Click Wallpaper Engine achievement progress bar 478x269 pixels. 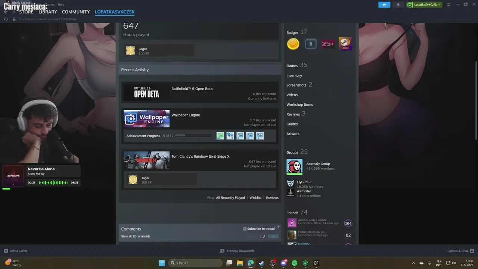[193, 136]
